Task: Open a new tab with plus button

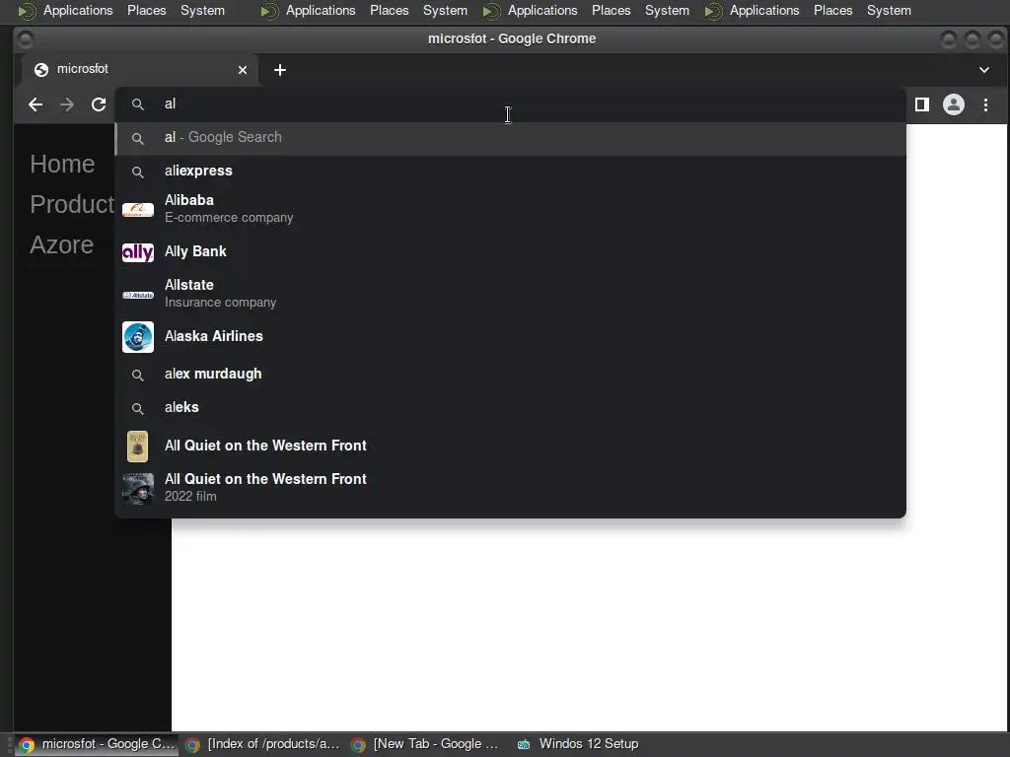Action: (x=279, y=70)
